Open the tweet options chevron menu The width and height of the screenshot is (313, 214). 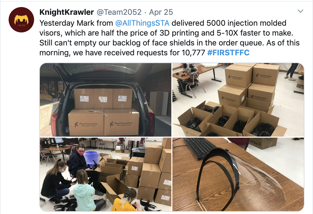click(301, 11)
